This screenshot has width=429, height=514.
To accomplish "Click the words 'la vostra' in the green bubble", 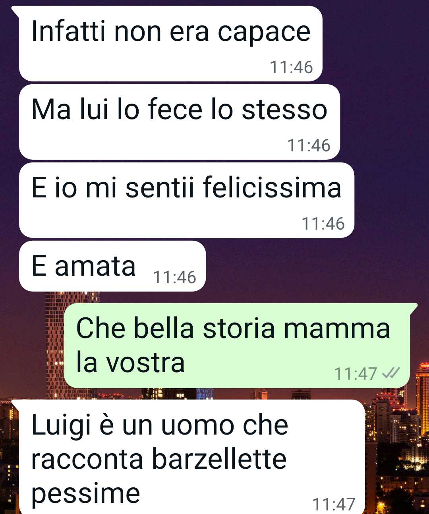I will pyautogui.click(x=130, y=363).
